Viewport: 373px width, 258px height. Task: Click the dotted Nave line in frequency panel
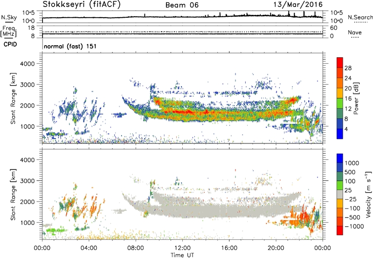[182, 32]
